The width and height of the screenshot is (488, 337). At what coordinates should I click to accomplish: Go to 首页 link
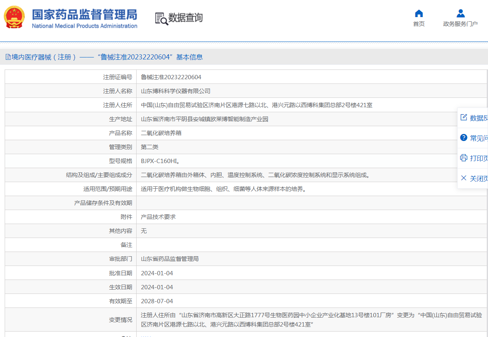click(x=419, y=24)
